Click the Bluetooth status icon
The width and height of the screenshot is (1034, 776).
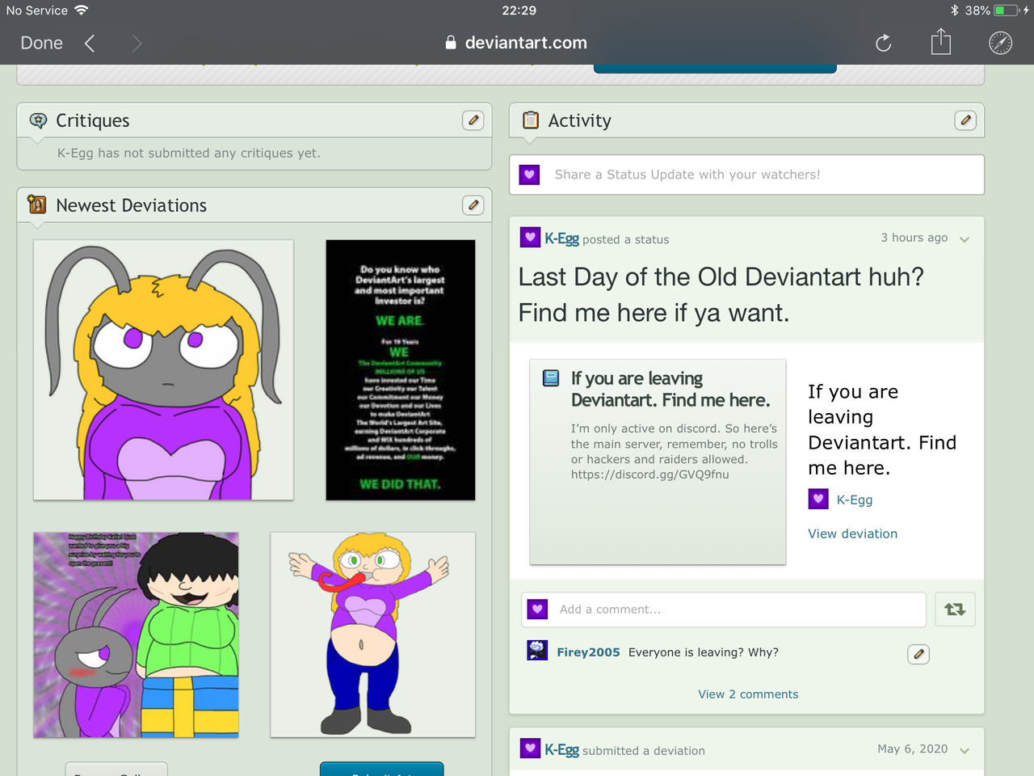pos(954,11)
